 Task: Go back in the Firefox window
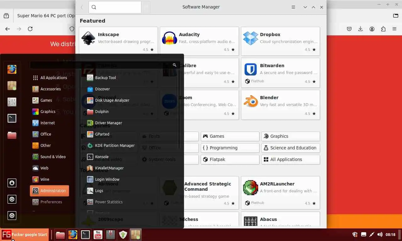pyautogui.click(x=8, y=29)
